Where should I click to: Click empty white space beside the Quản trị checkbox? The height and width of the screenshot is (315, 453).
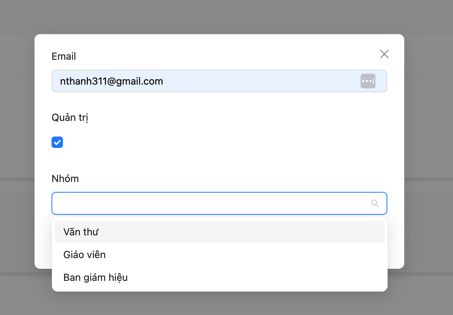click(213, 142)
